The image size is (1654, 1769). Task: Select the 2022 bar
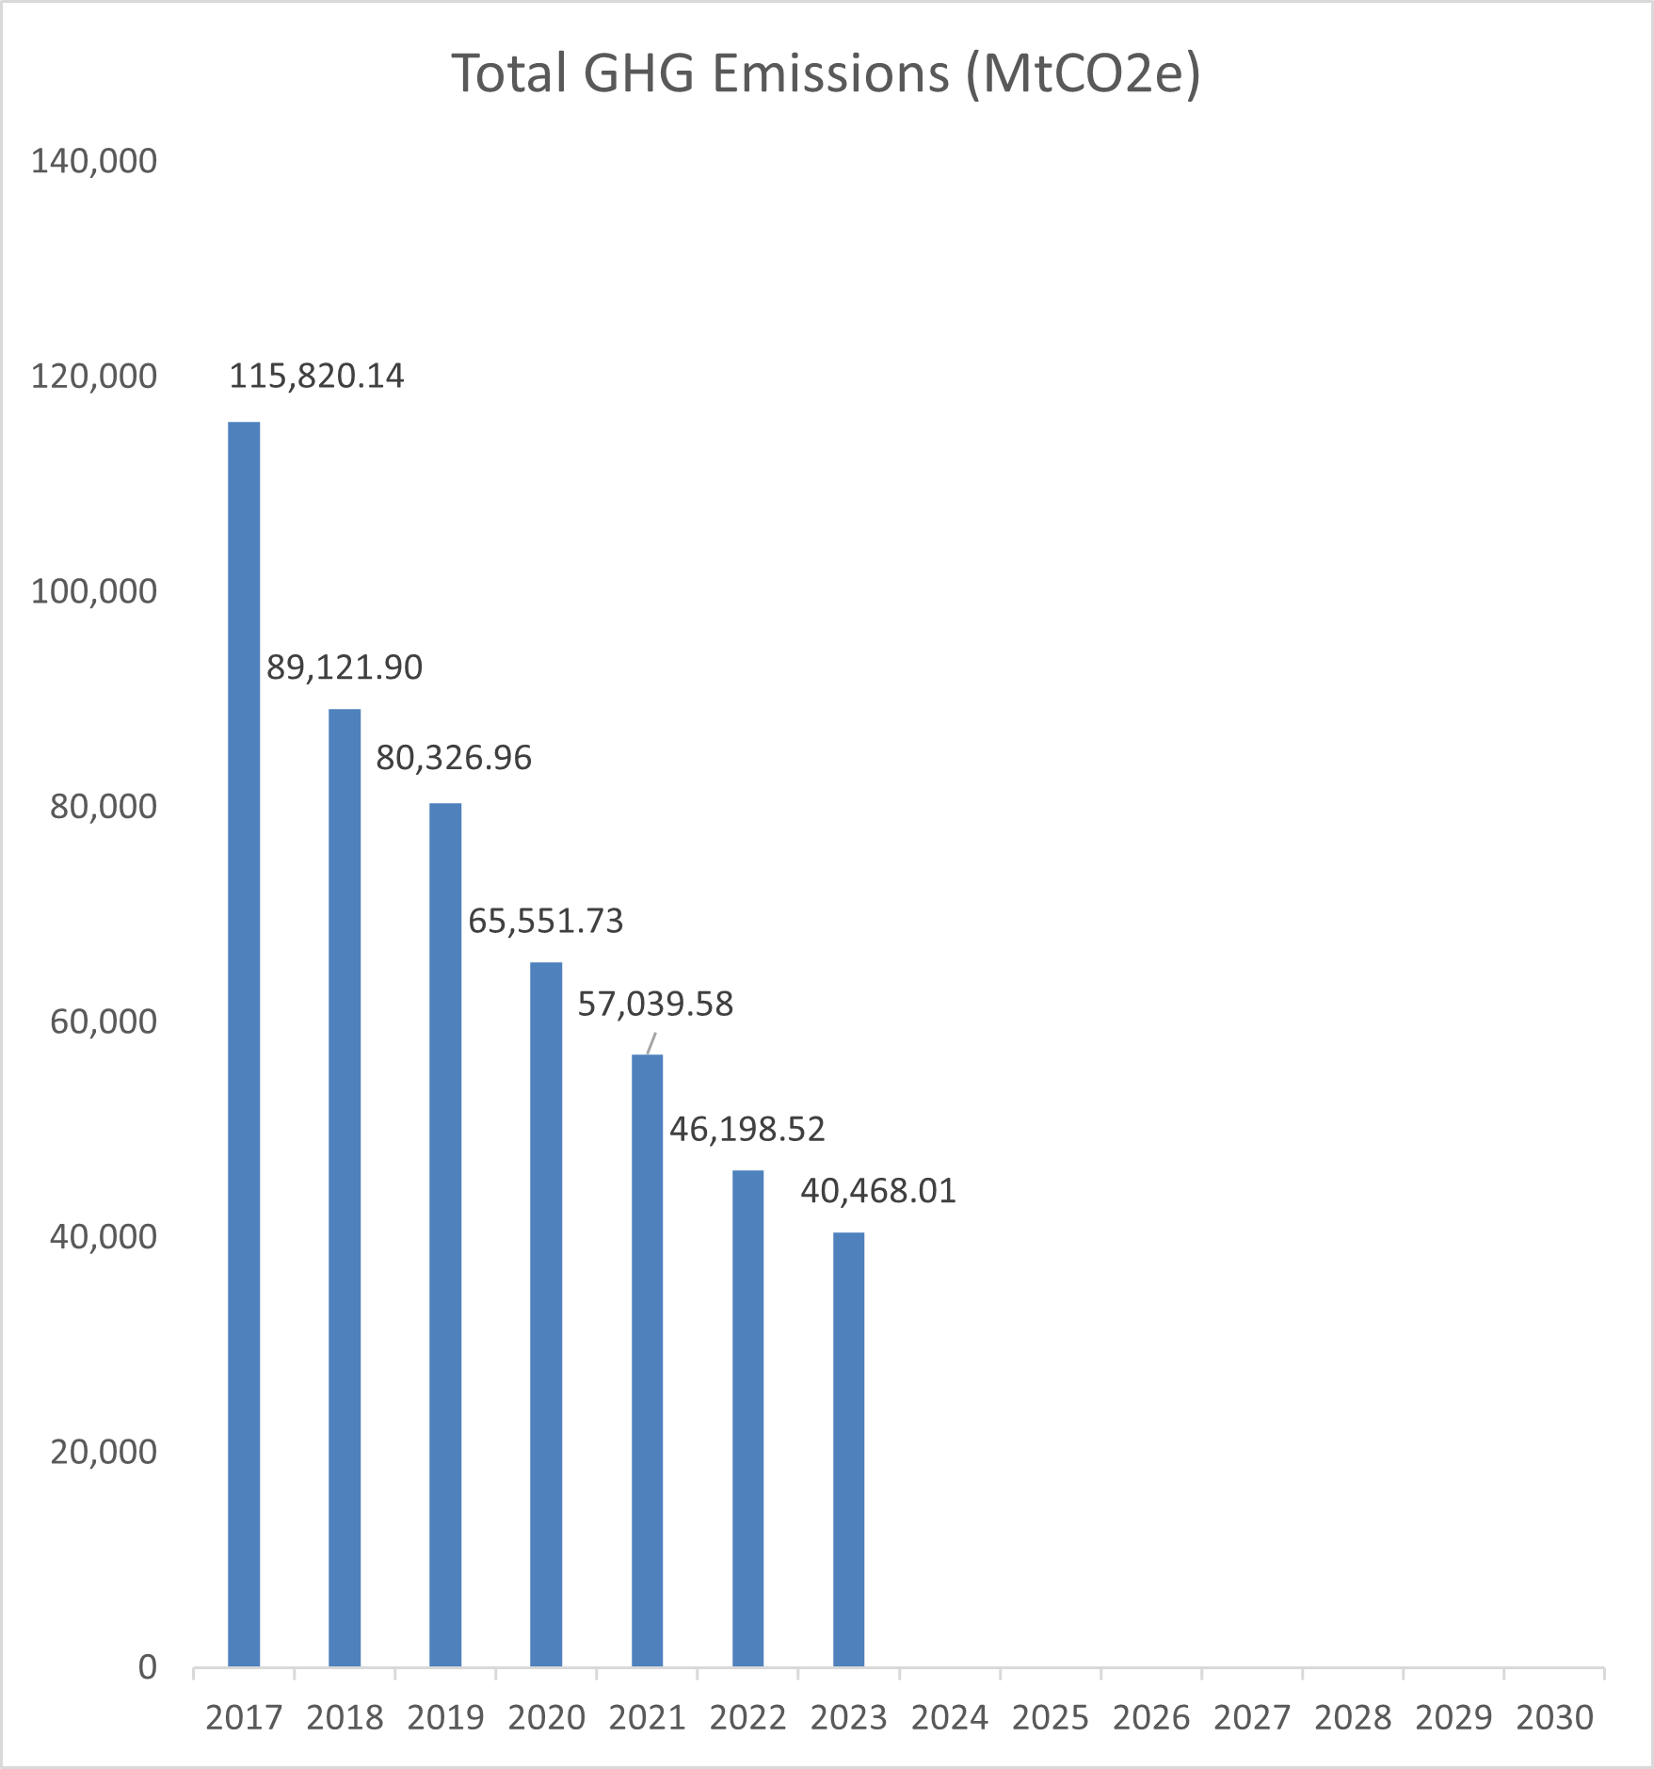[x=747, y=1419]
